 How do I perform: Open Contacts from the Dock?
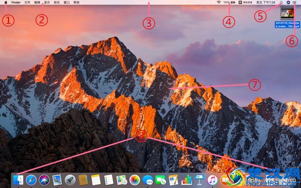[x=83, y=180]
